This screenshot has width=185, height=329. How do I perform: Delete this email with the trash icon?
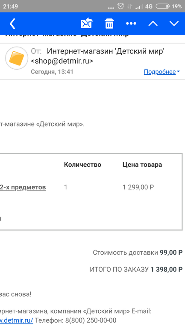point(109,23)
